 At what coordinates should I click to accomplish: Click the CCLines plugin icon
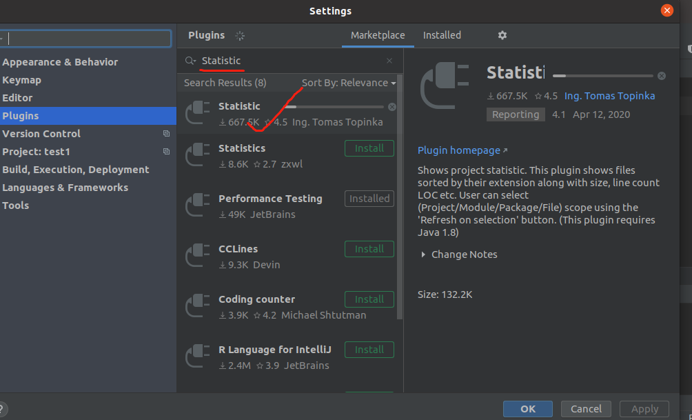(198, 256)
